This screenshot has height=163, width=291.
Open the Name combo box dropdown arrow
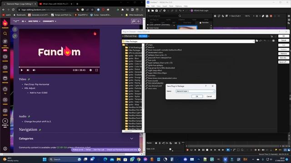click(213, 91)
